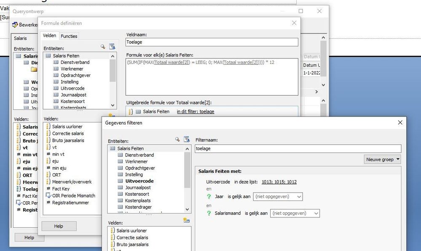Select Salaris Feiten root in Formule definiëren
Viewport: 421px width, 251px height.
pos(66,56)
